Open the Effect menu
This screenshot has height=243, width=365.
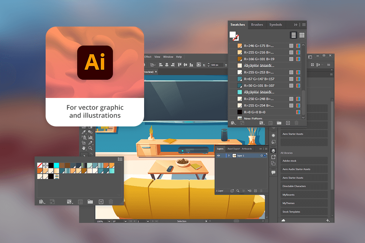tap(148, 57)
